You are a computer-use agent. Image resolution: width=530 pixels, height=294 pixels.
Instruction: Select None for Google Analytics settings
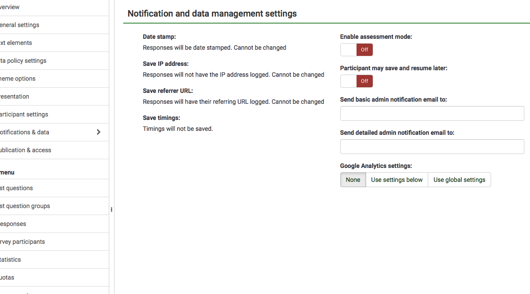pos(353,180)
